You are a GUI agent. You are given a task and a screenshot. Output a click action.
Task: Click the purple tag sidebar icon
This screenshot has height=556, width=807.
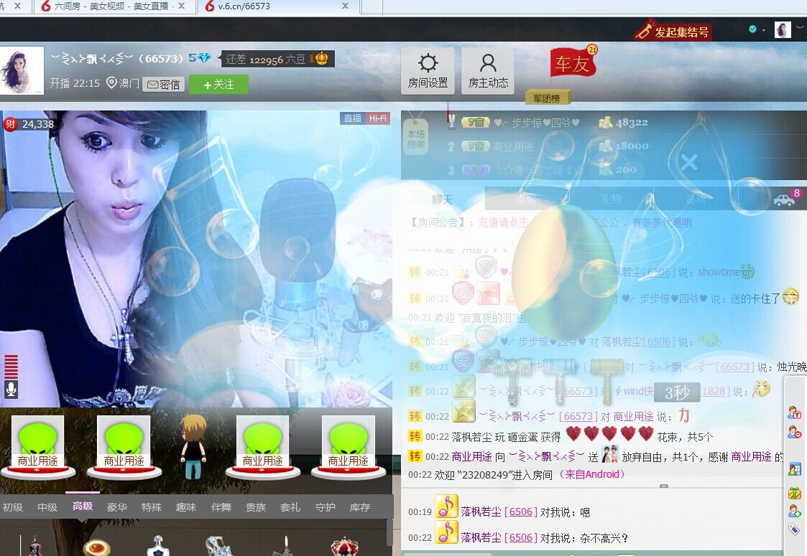794,529
